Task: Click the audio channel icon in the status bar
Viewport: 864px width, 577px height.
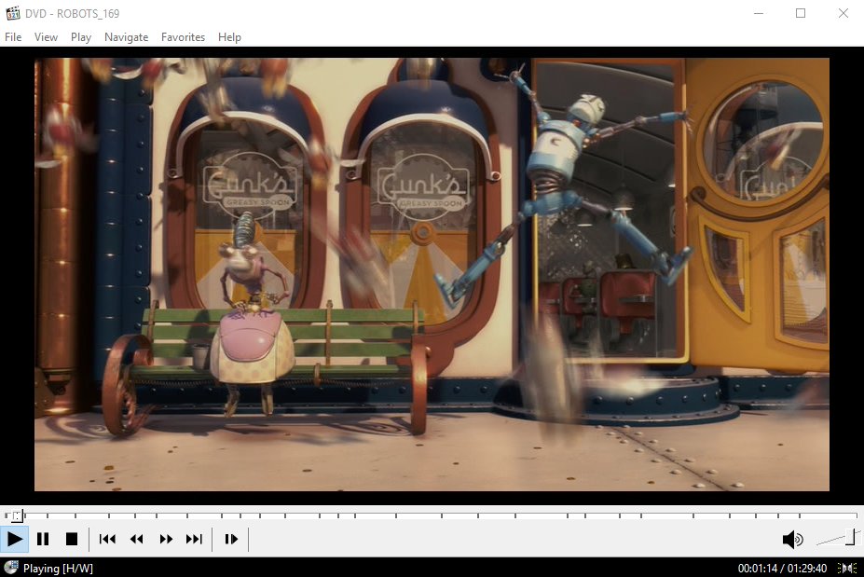Action: pos(847,567)
